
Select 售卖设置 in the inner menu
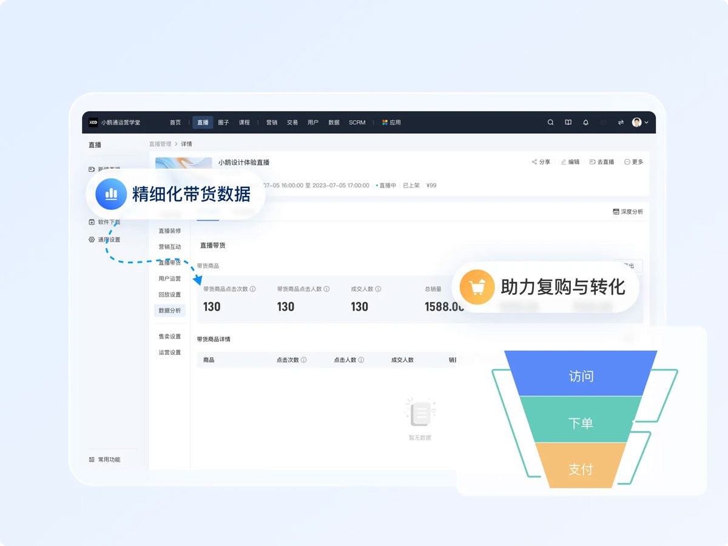(170, 337)
